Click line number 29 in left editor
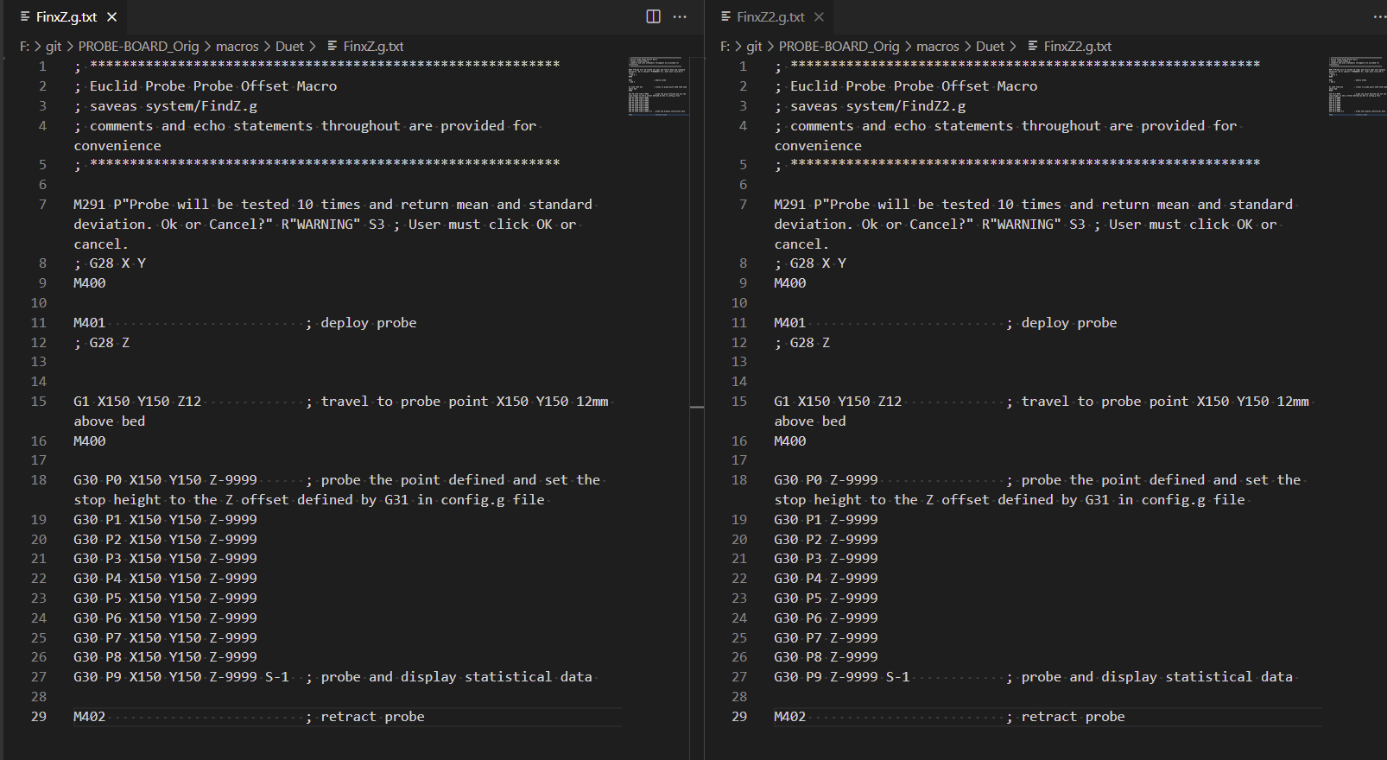The height and width of the screenshot is (760, 1387). [x=39, y=716]
